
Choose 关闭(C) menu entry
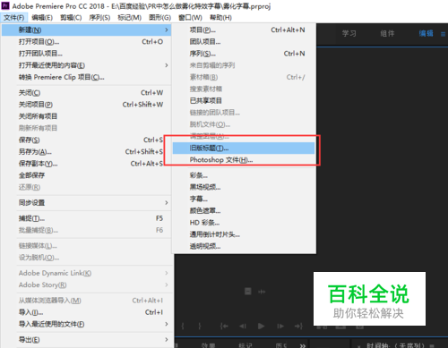[87, 93]
